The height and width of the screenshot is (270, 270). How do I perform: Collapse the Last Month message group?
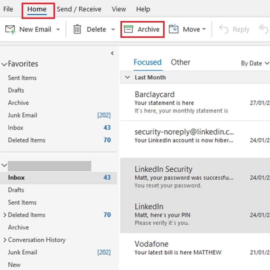tap(127, 77)
